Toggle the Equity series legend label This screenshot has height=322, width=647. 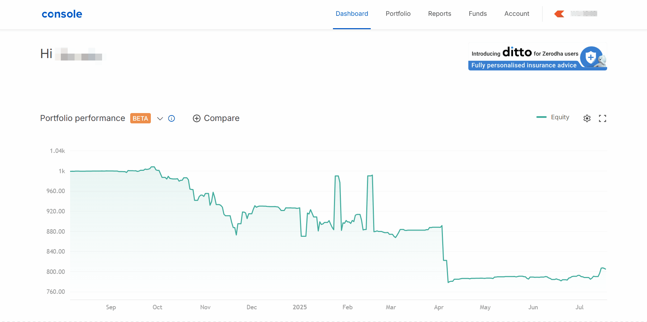click(x=560, y=117)
